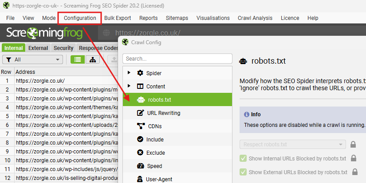
Task: Open the File menu
Action: tap(10, 18)
